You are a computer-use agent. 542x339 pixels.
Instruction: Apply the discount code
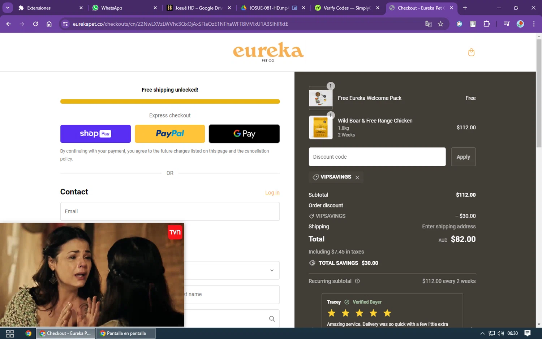click(463, 157)
